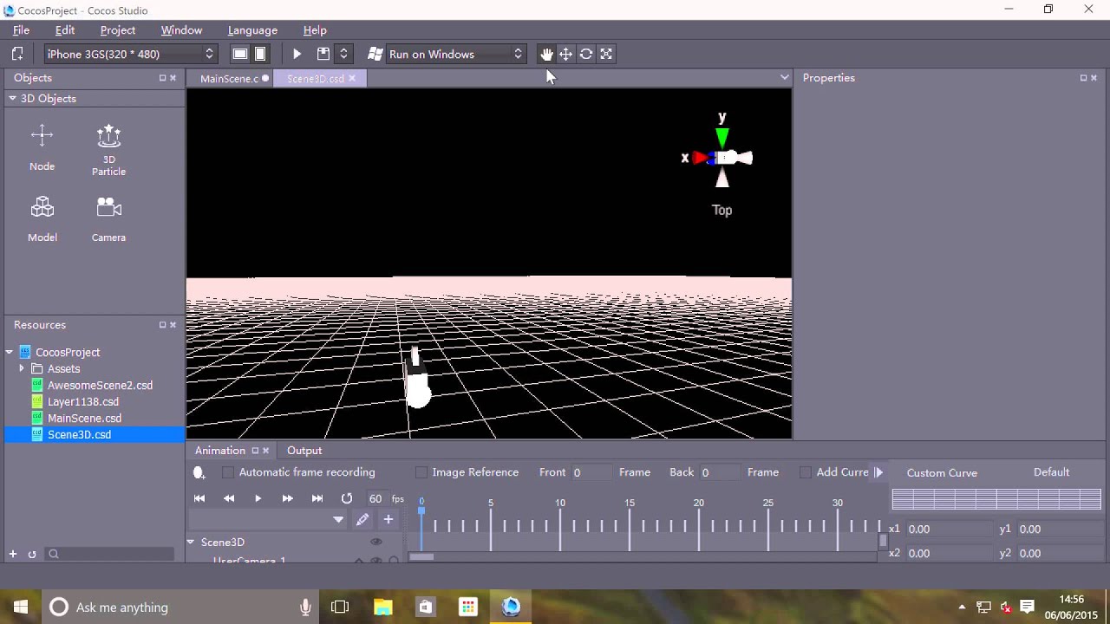The width and height of the screenshot is (1110, 624).
Task: Float the Resources panel
Action: [162, 325]
